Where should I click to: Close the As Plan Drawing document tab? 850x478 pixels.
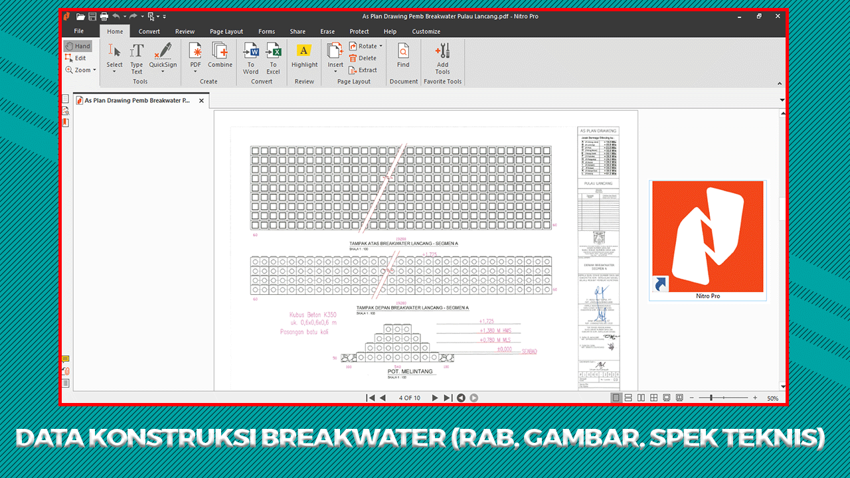coord(203,101)
